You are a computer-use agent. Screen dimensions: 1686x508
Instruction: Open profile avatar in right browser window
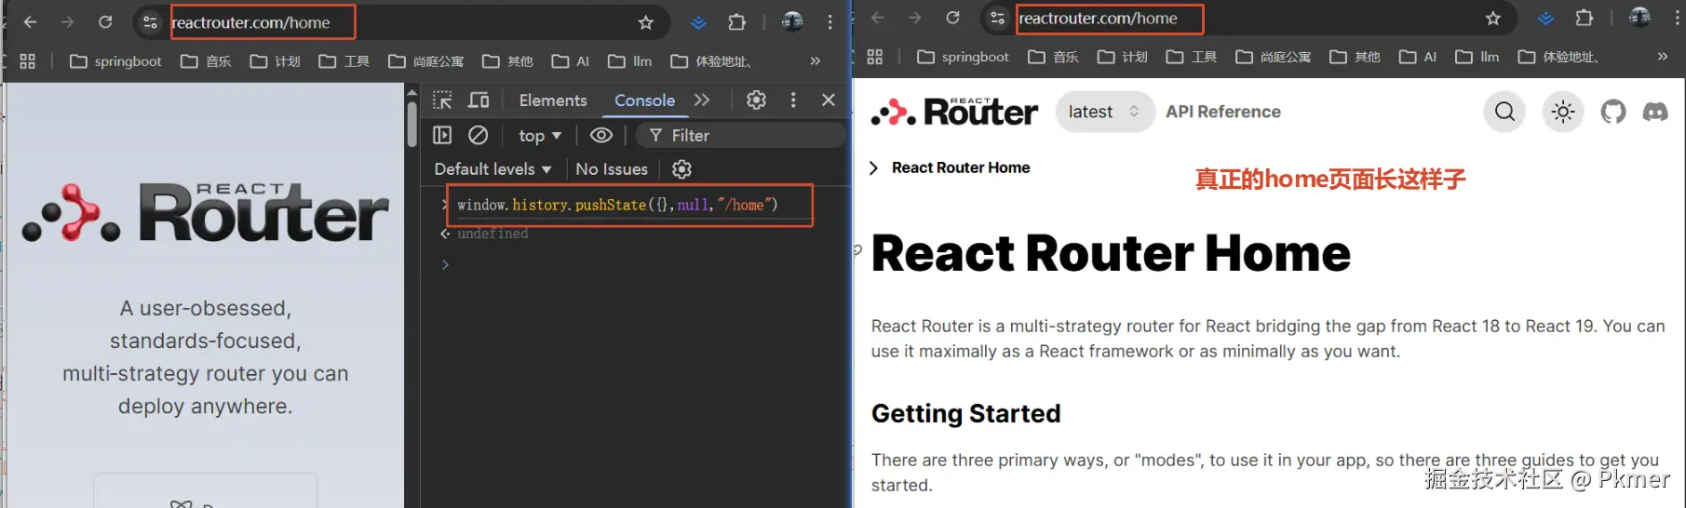[x=1639, y=17]
